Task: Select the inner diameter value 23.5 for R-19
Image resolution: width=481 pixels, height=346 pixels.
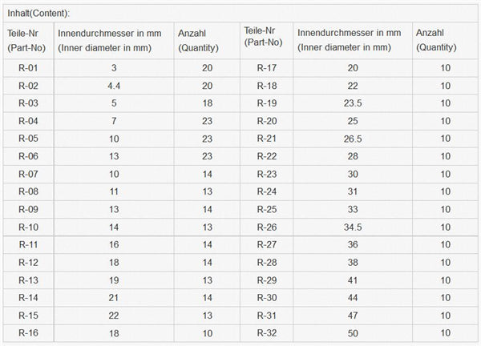Action: coord(353,103)
